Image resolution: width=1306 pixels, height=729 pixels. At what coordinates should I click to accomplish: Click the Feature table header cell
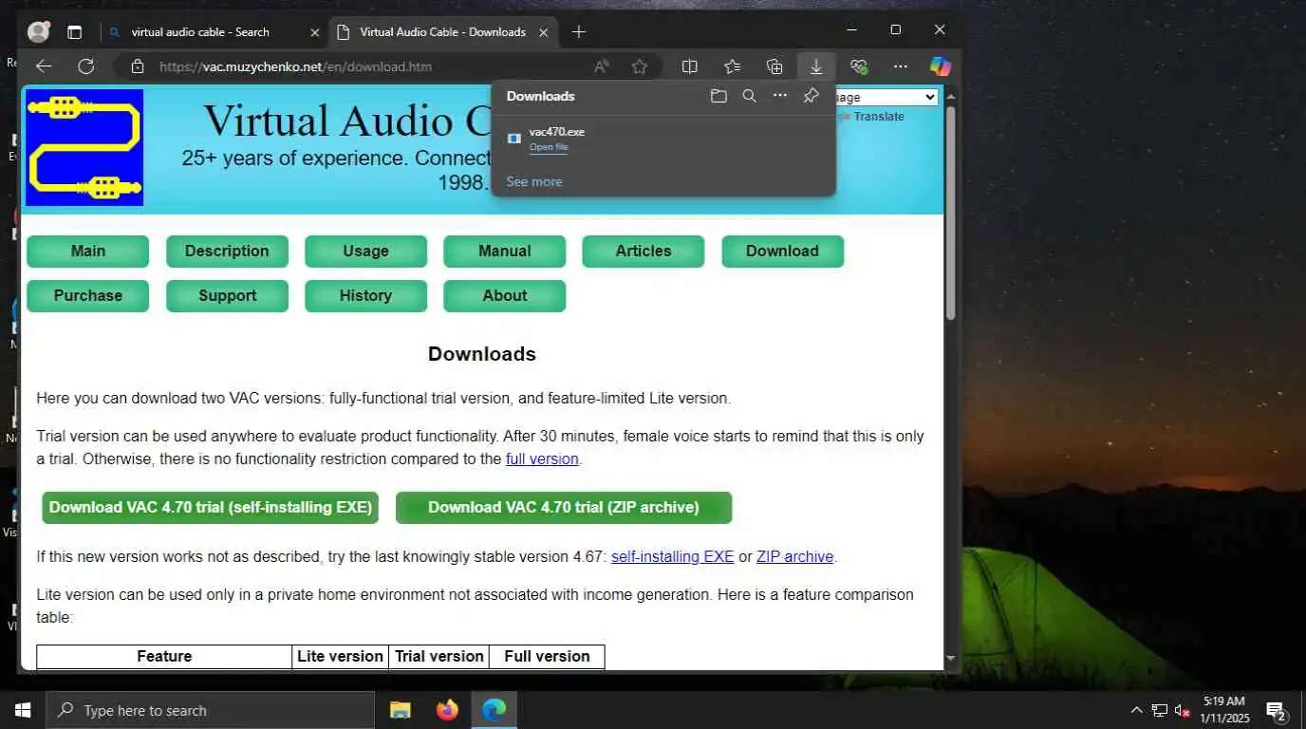tap(164, 657)
